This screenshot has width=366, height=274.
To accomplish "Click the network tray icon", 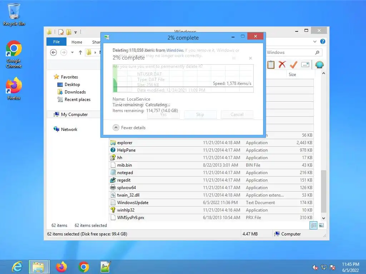I will [324, 267].
